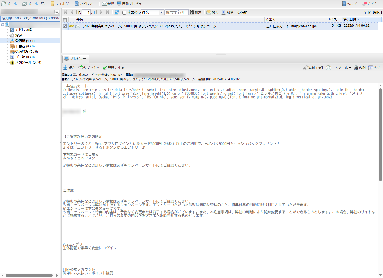
Task: Click the sidebar horizontal scrollbar
Action: pyautogui.click(x=29, y=275)
